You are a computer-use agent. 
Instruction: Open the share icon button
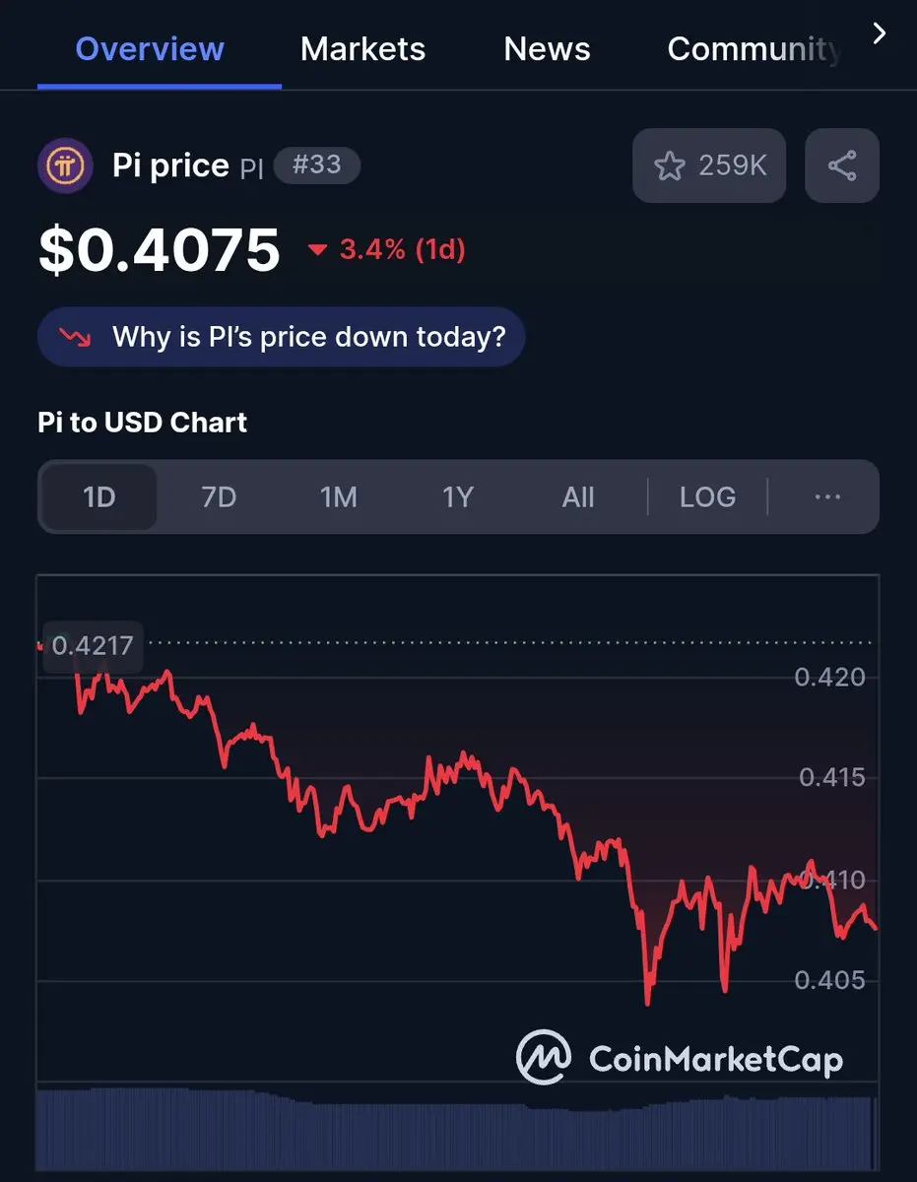(x=842, y=165)
